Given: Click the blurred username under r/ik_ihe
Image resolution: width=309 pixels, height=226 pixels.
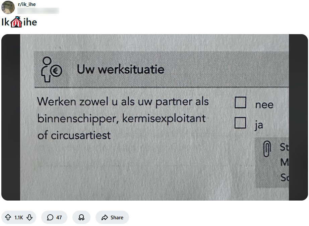Looking at the screenshot, I should (38, 11).
